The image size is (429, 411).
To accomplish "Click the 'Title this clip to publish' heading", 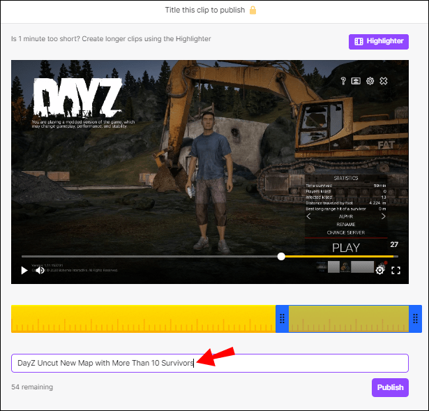I will click(x=205, y=10).
